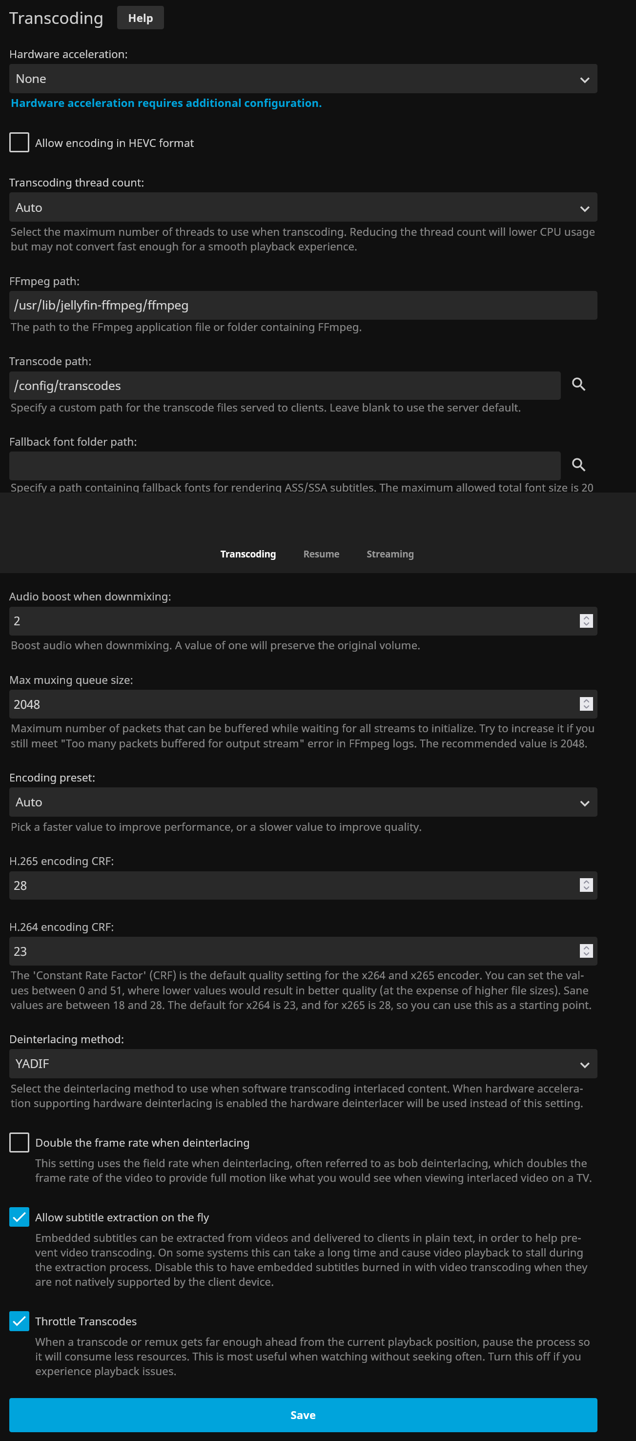Disable Allow subtitle extraction on the fly
The height and width of the screenshot is (1441, 636).
20,1216
